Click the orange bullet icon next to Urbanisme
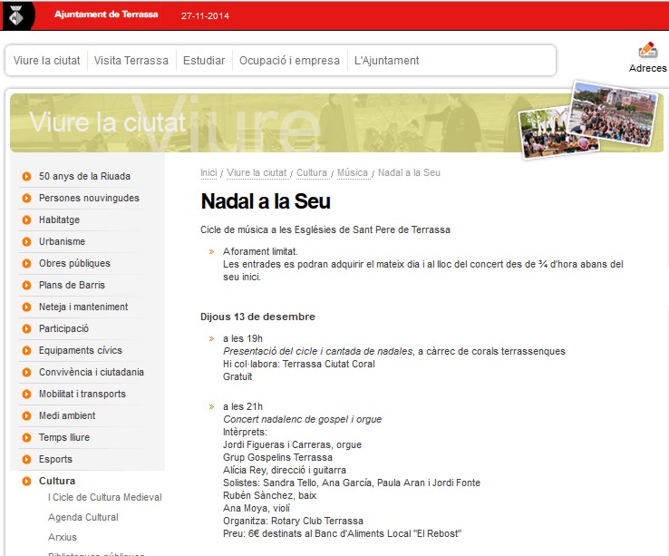Image resolution: width=669 pixels, height=556 pixels. click(x=26, y=242)
